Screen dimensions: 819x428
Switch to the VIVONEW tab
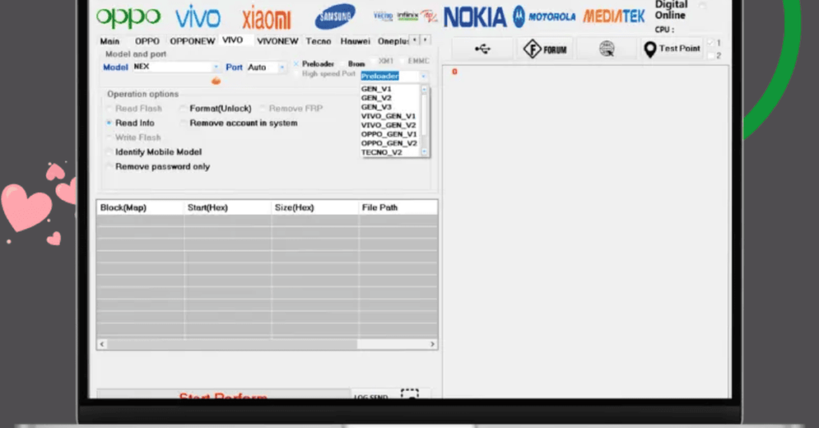(278, 42)
